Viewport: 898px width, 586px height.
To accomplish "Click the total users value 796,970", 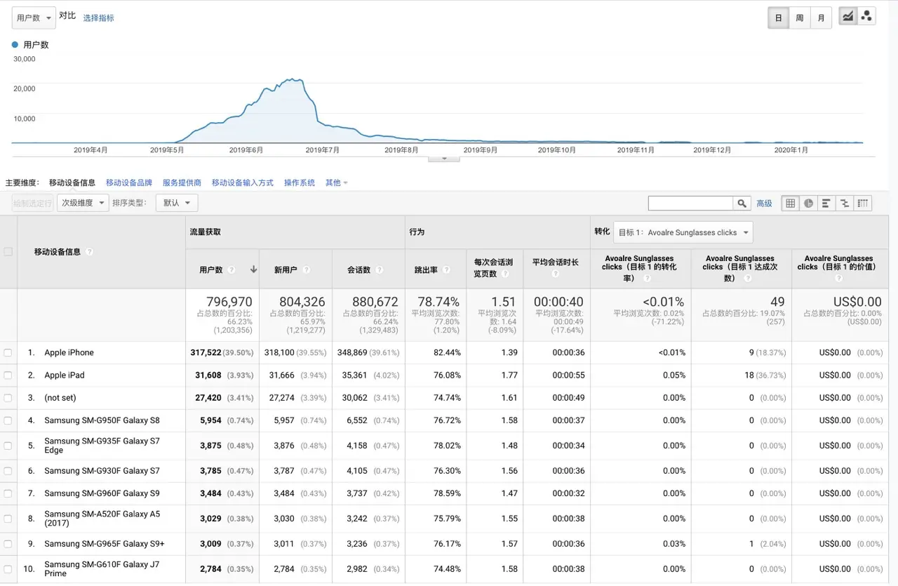I will (x=229, y=302).
